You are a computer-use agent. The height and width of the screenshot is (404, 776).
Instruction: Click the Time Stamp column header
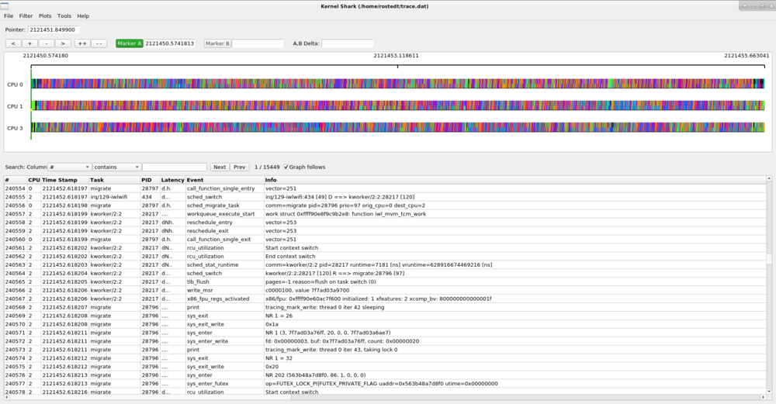(x=64, y=180)
